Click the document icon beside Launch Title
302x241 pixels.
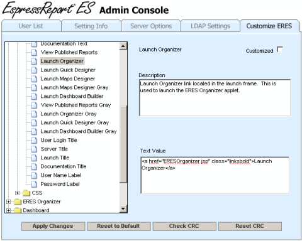pos(34,158)
